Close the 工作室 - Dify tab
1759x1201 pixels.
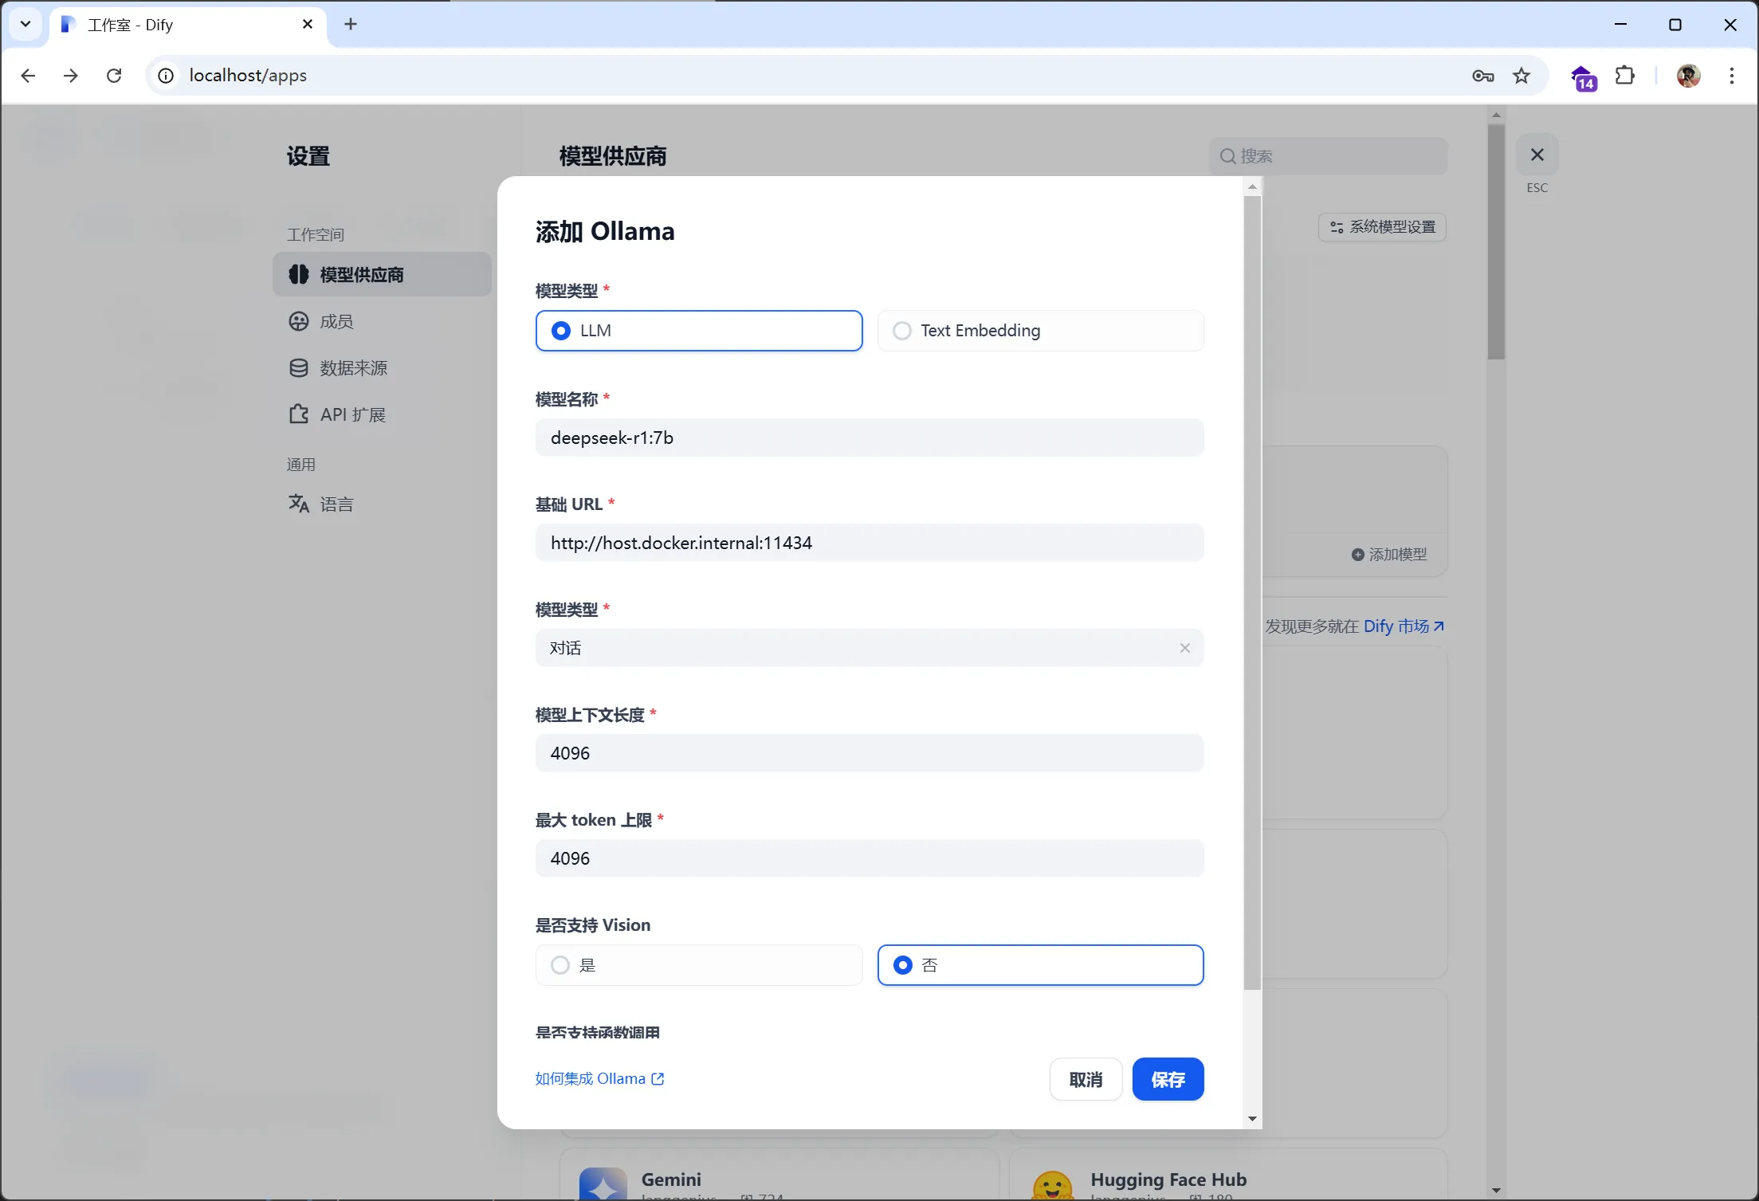308,25
